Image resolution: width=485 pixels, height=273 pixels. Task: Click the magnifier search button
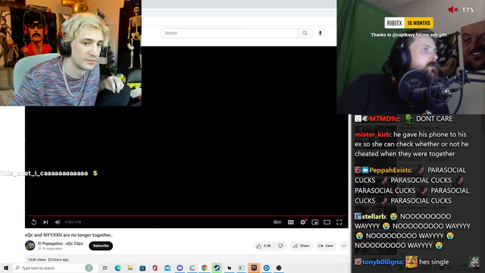pyautogui.click(x=305, y=33)
